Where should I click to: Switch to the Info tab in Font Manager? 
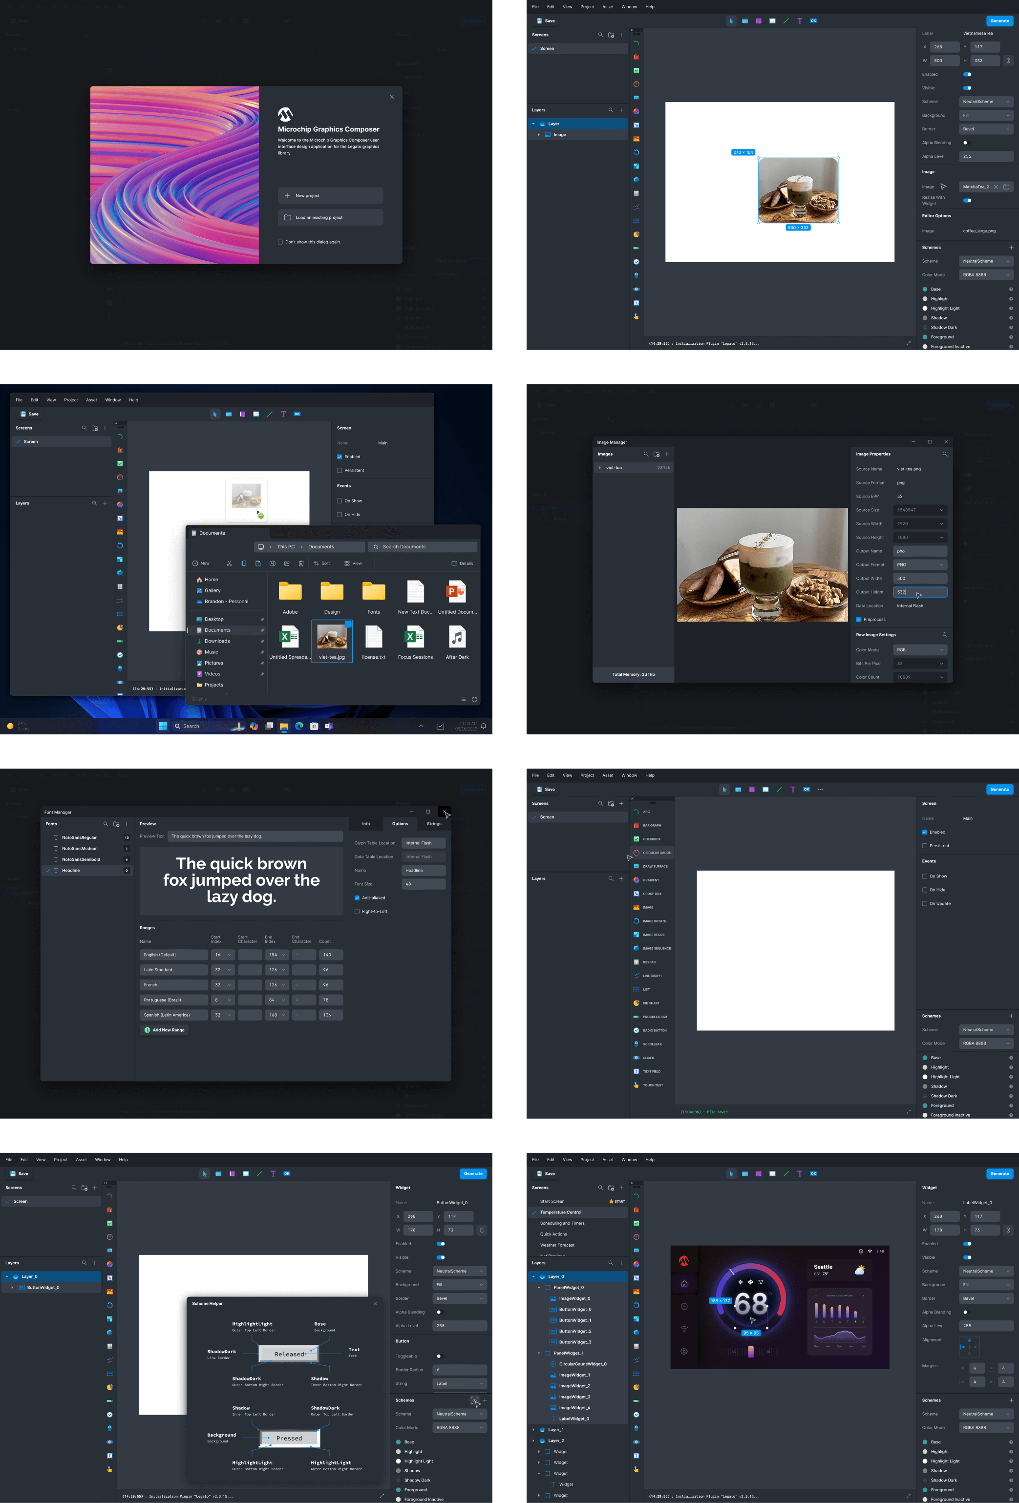click(x=365, y=824)
